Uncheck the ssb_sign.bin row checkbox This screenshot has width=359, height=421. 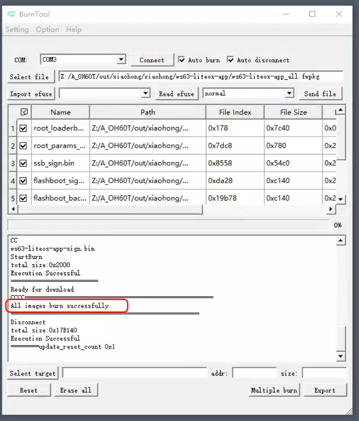click(23, 163)
